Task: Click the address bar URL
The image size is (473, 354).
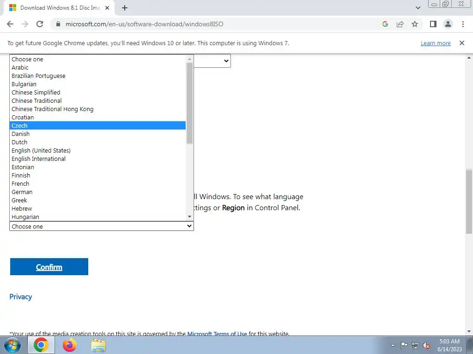Action: 144,24
